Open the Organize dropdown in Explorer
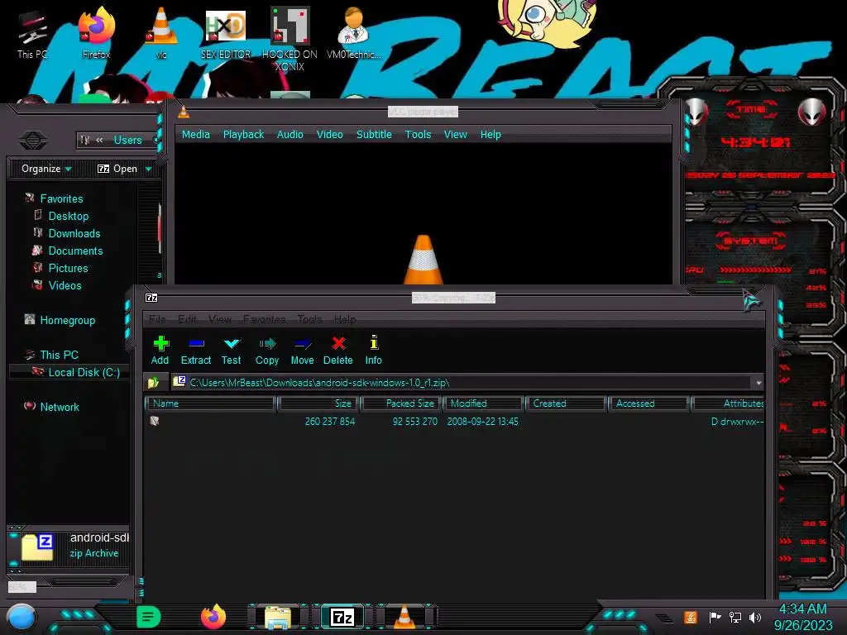The width and height of the screenshot is (847, 635). coord(46,169)
